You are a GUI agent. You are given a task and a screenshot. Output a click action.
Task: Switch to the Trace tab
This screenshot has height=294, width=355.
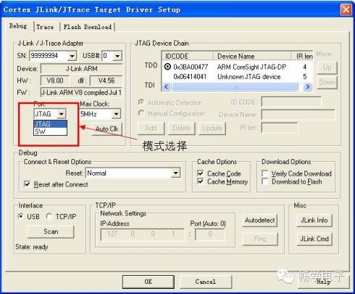click(x=45, y=27)
